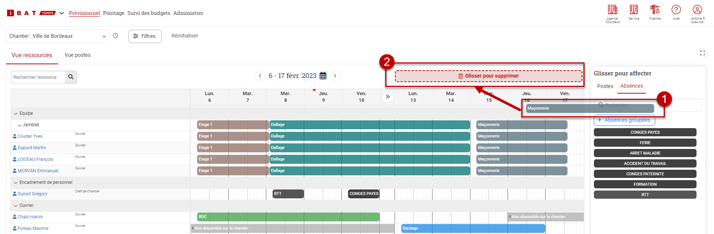This screenshot has height=234, width=714.
Task: Click the Rechercher ressource input field
Action: [x=38, y=77]
